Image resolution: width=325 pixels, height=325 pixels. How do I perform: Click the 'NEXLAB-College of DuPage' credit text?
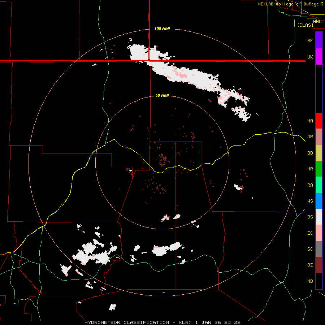point(288,4)
